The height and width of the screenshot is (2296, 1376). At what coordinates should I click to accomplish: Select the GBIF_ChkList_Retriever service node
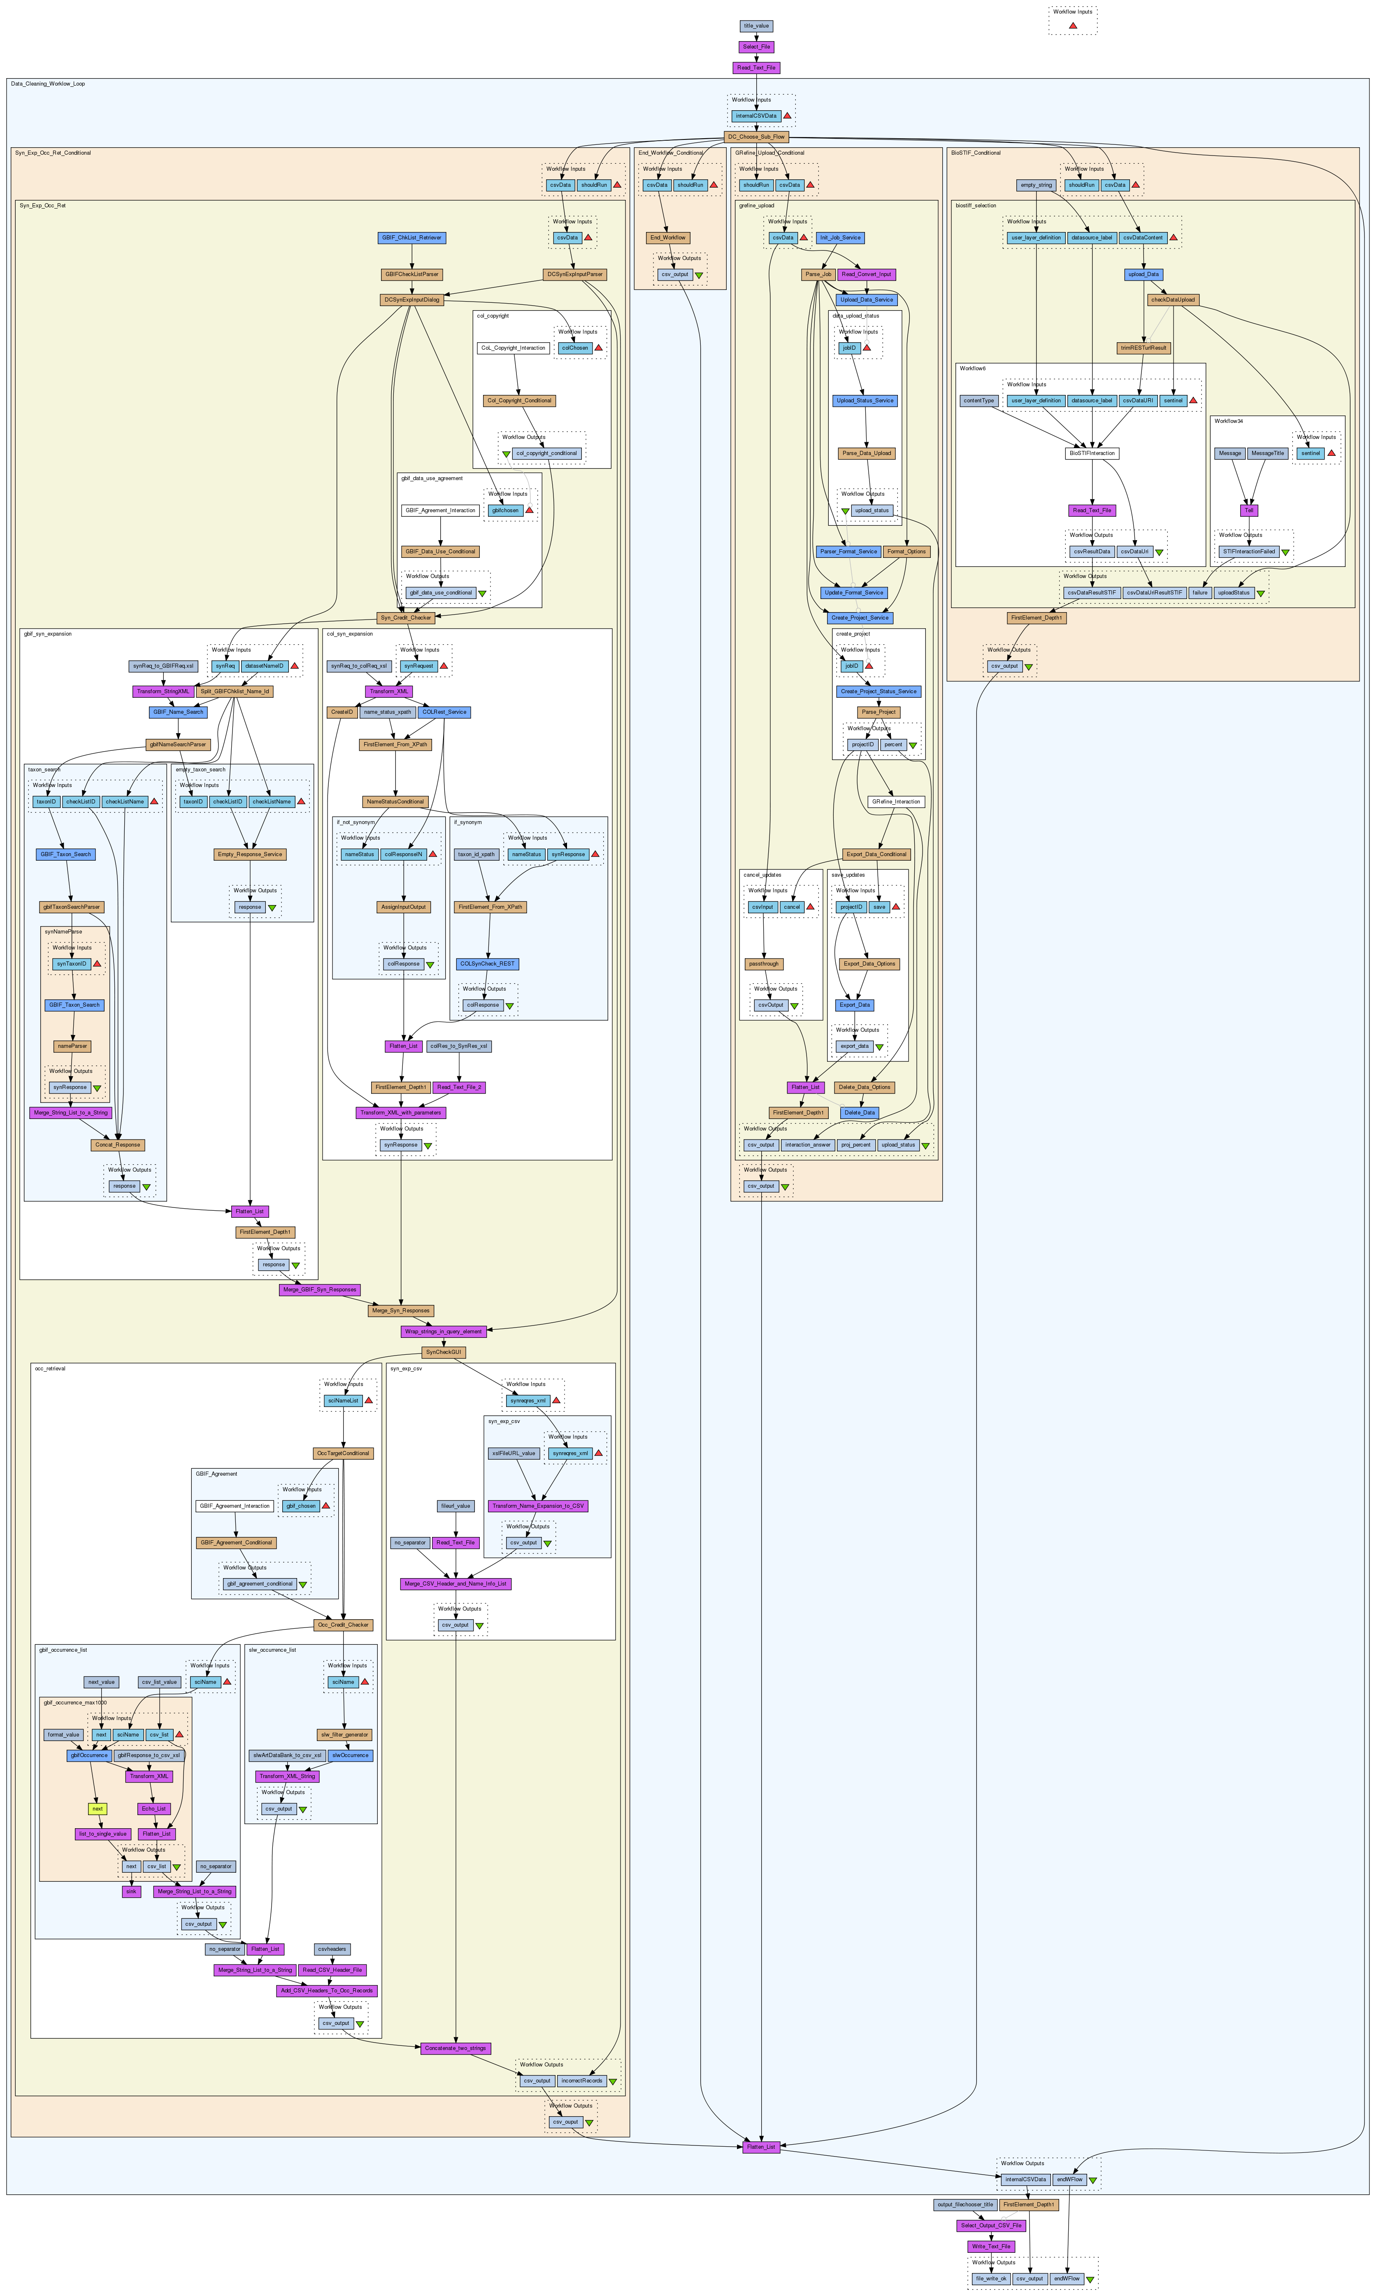[411, 237]
